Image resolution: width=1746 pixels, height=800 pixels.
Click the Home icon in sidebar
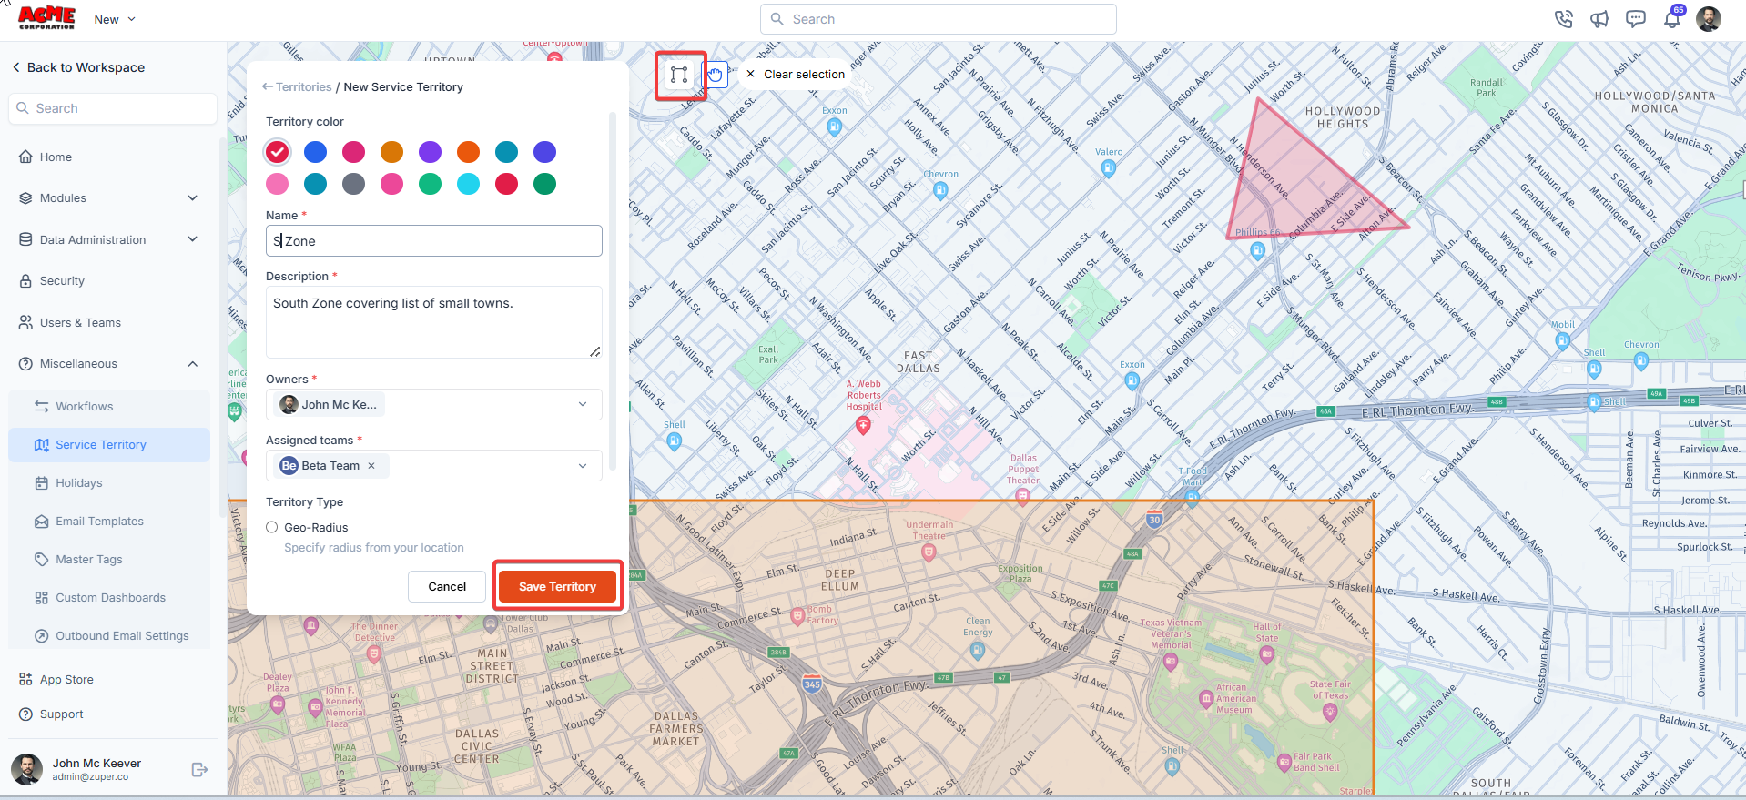coord(25,157)
